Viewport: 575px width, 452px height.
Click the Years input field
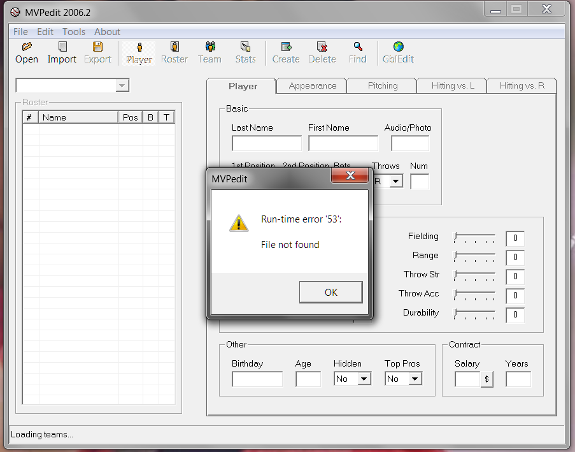pyautogui.click(x=518, y=379)
